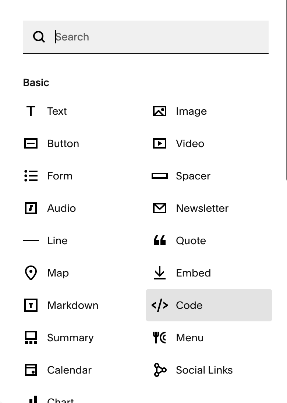Add a Button block via its icon
This screenshot has height=403, width=287.
[31, 143]
